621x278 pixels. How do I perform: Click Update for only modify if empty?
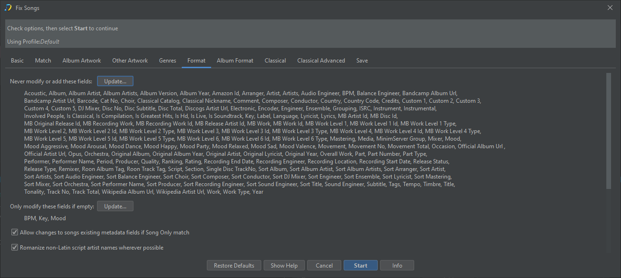tap(115, 206)
